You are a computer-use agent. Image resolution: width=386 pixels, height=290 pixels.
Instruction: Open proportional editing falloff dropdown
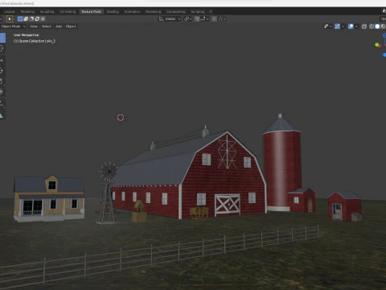tap(222, 19)
